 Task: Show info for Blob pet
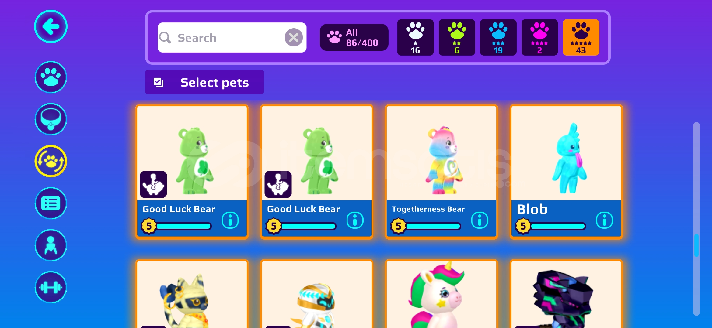(605, 220)
